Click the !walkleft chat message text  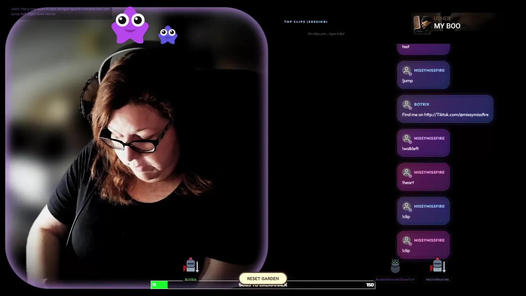(x=410, y=148)
